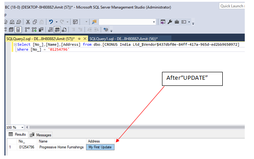Click the Specify Template Values icon

pos(106,29)
